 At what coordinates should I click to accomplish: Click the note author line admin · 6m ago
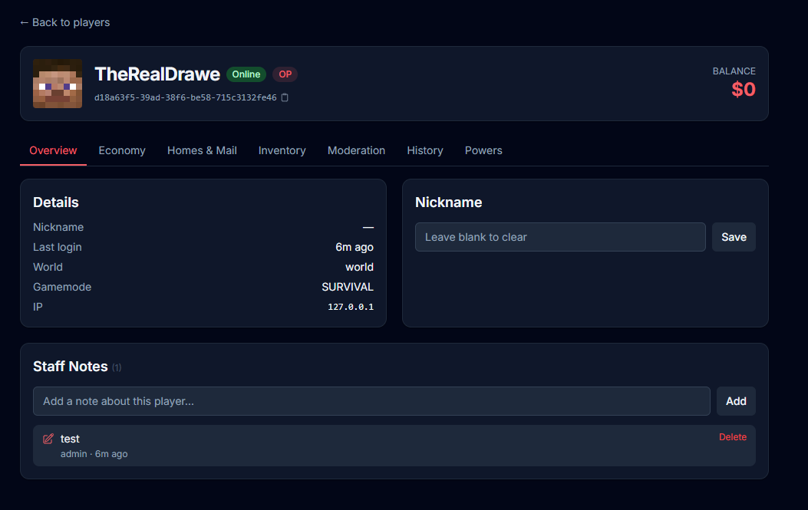[94, 454]
